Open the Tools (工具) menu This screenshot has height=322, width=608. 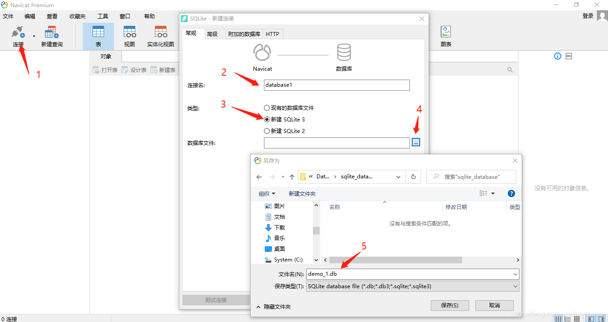click(x=103, y=16)
